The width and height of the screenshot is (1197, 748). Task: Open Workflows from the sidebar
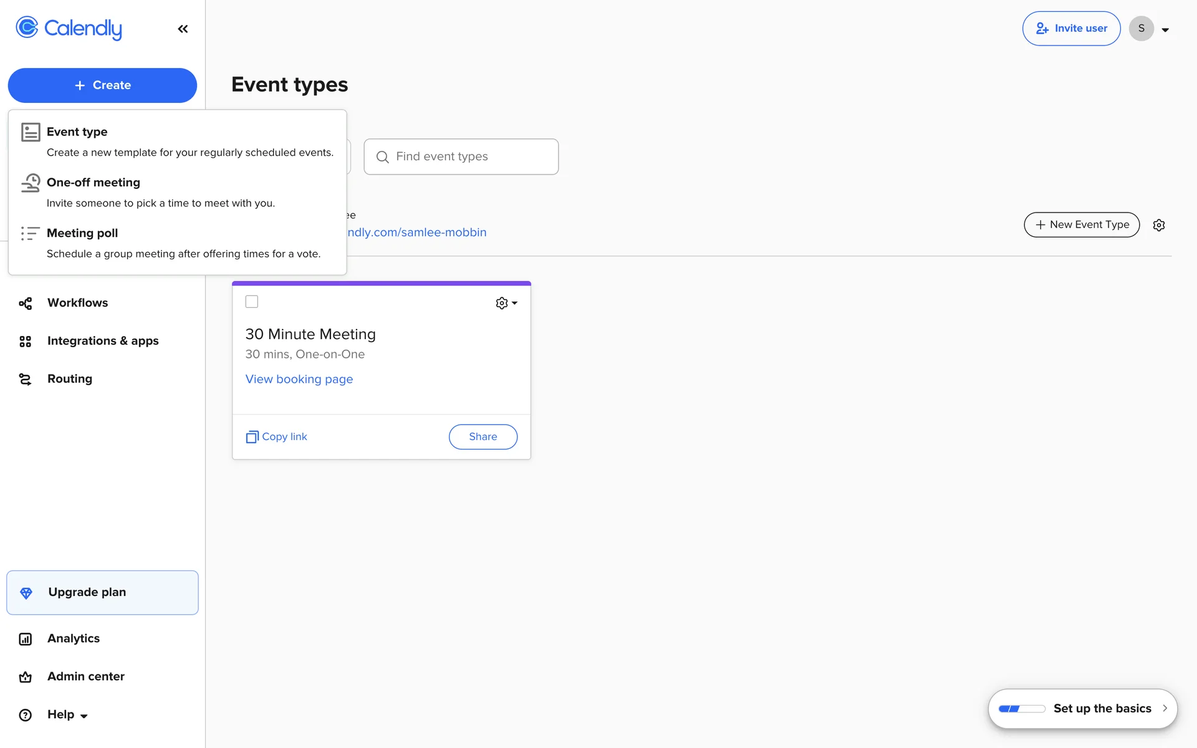(x=77, y=303)
